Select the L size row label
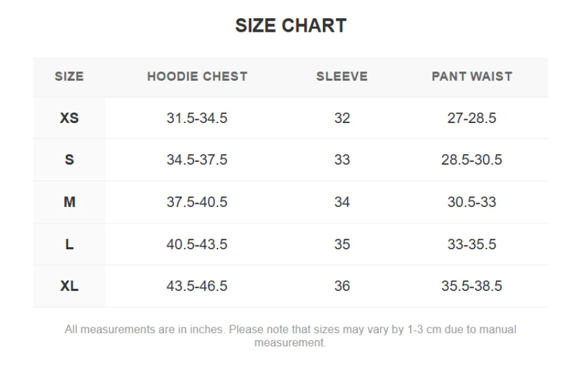 [69, 245]
